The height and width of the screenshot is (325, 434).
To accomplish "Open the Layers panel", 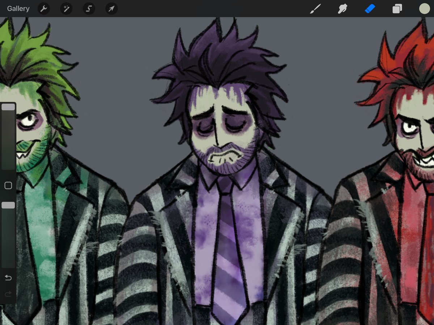I will (397, 8).
